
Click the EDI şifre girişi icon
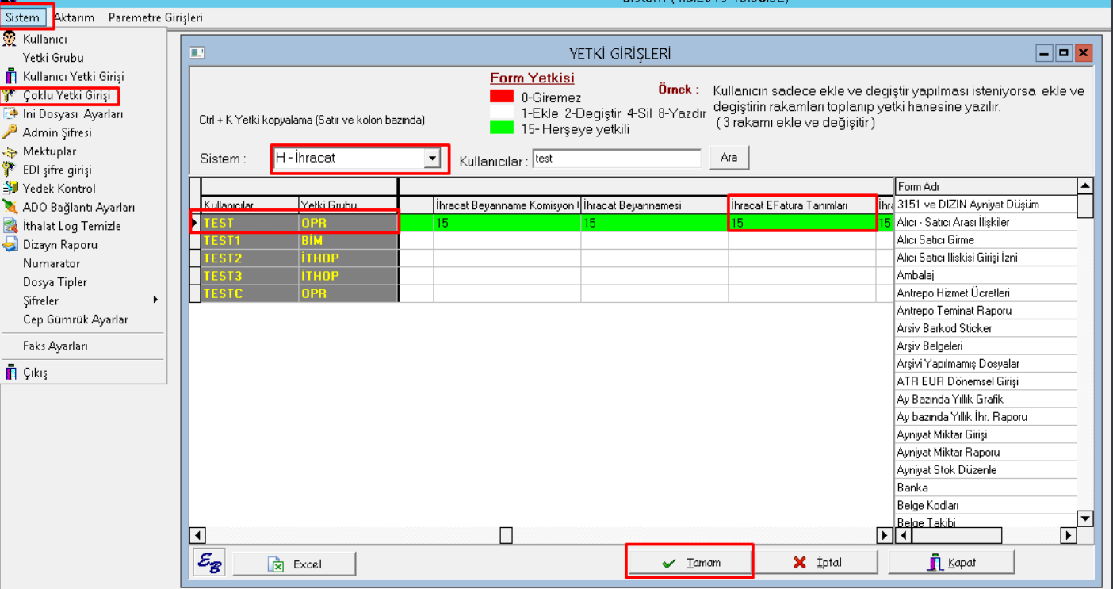[10, 170]
